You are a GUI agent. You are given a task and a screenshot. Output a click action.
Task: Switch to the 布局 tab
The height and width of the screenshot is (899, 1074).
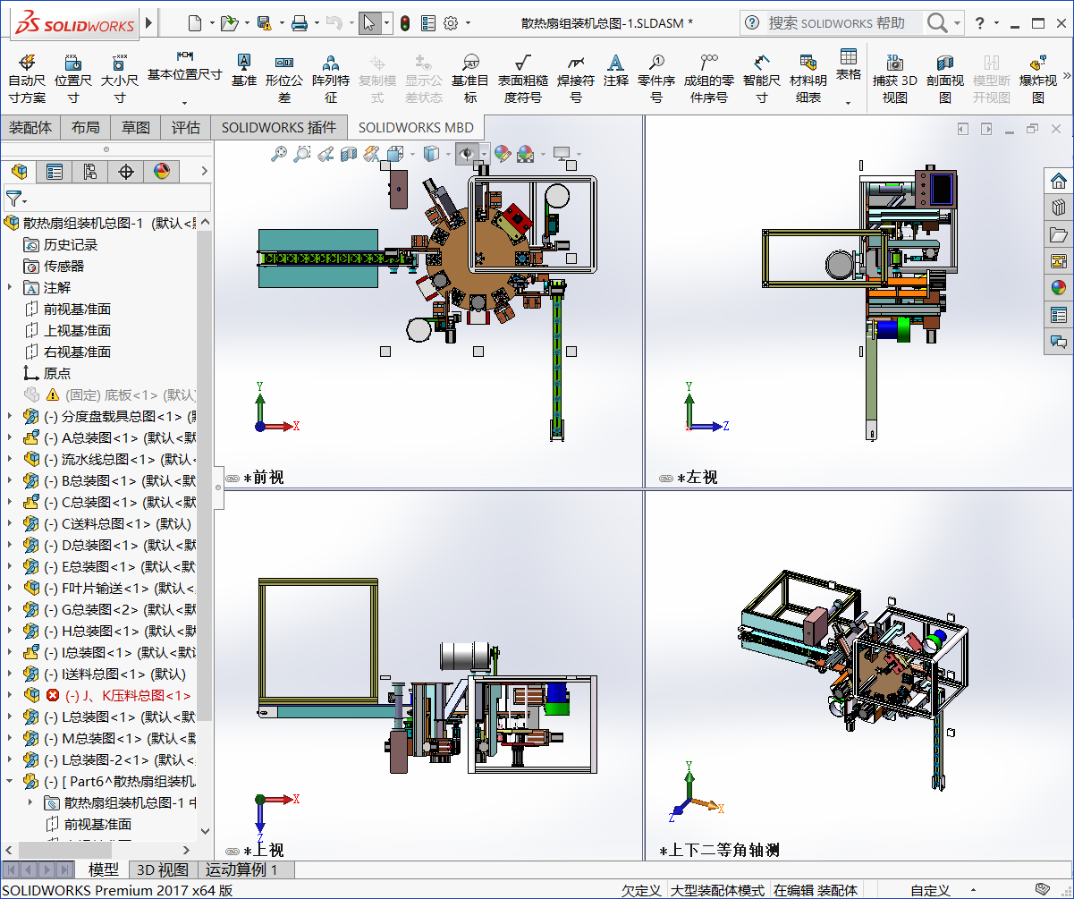(x=86, y=128)
